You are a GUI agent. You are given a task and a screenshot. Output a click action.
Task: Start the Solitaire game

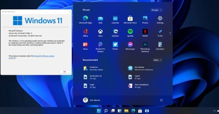pos(115,33)
